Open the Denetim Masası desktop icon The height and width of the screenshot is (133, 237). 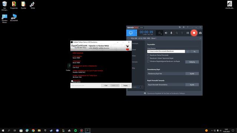4,18
